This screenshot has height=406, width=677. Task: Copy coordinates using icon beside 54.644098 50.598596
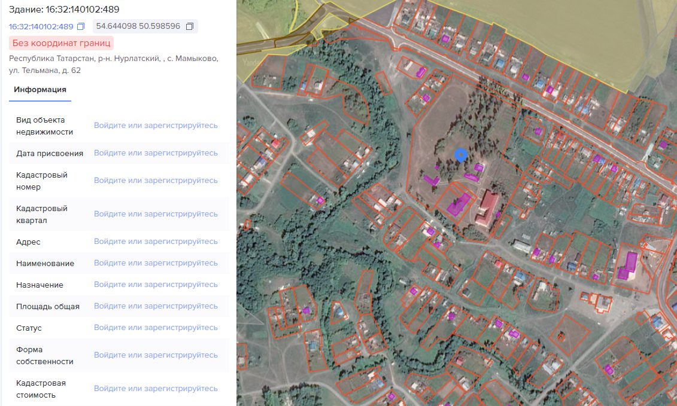point(190,26)
